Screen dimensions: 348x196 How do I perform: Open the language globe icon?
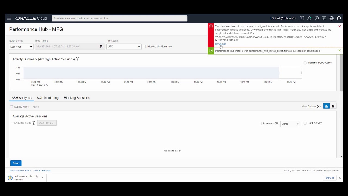pyautogui.click(x=331, y=18)
